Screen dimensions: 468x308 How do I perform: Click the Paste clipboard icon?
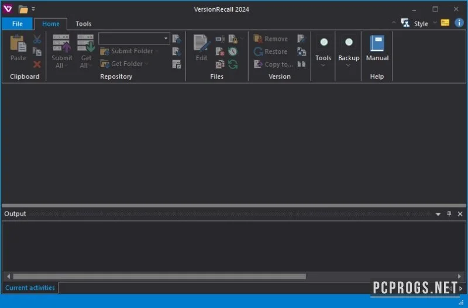(x=18, y=43)
